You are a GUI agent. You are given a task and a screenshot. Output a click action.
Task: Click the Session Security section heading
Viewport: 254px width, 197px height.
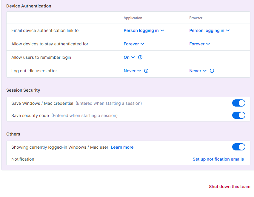pos(23,90)
